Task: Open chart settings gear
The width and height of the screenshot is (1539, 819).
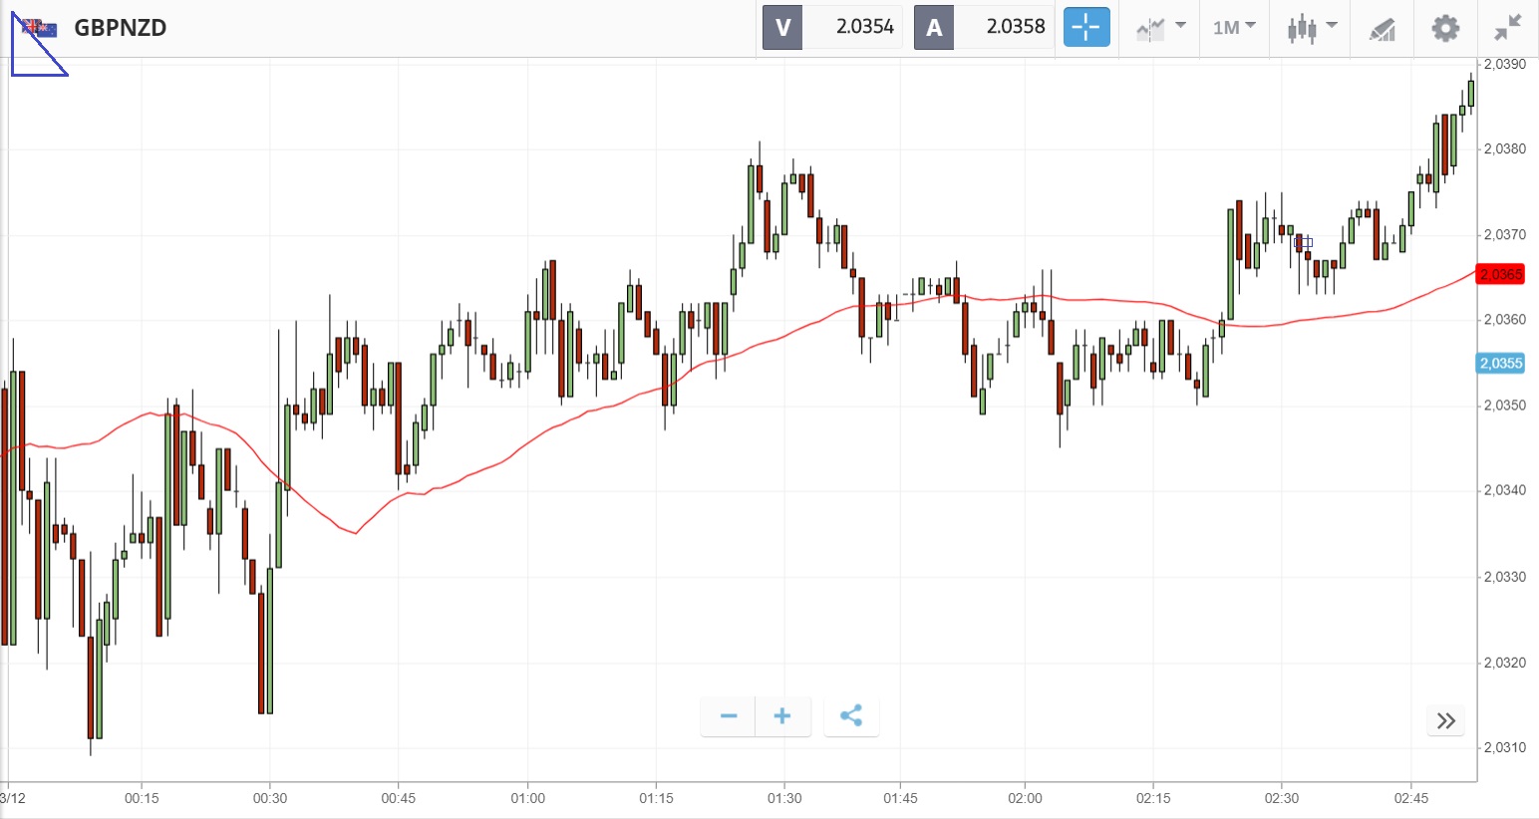Action: 1445,27
